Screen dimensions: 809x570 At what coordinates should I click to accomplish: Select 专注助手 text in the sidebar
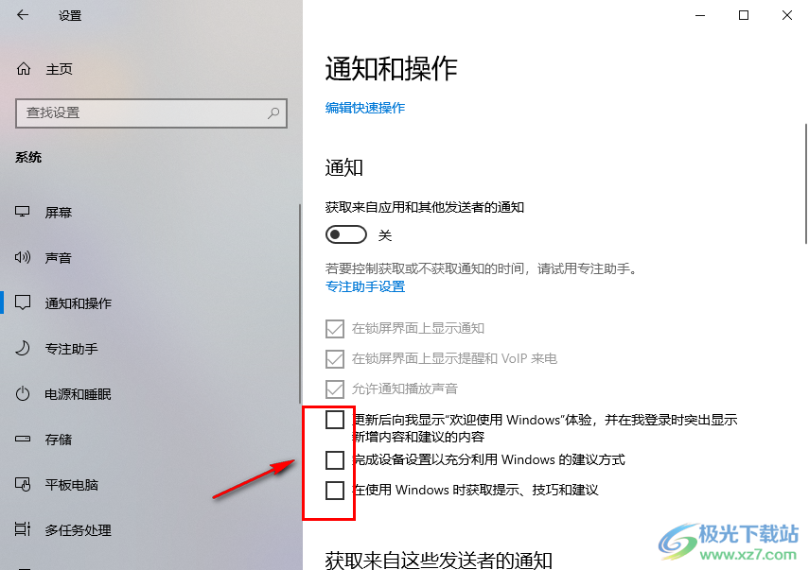71,349
